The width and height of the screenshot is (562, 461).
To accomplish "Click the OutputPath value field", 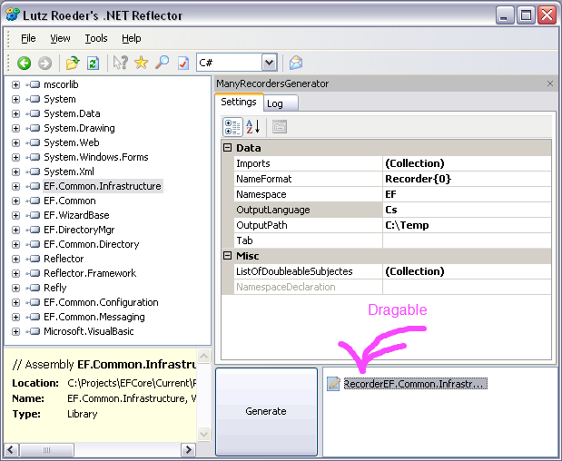I will coord(466,225).
